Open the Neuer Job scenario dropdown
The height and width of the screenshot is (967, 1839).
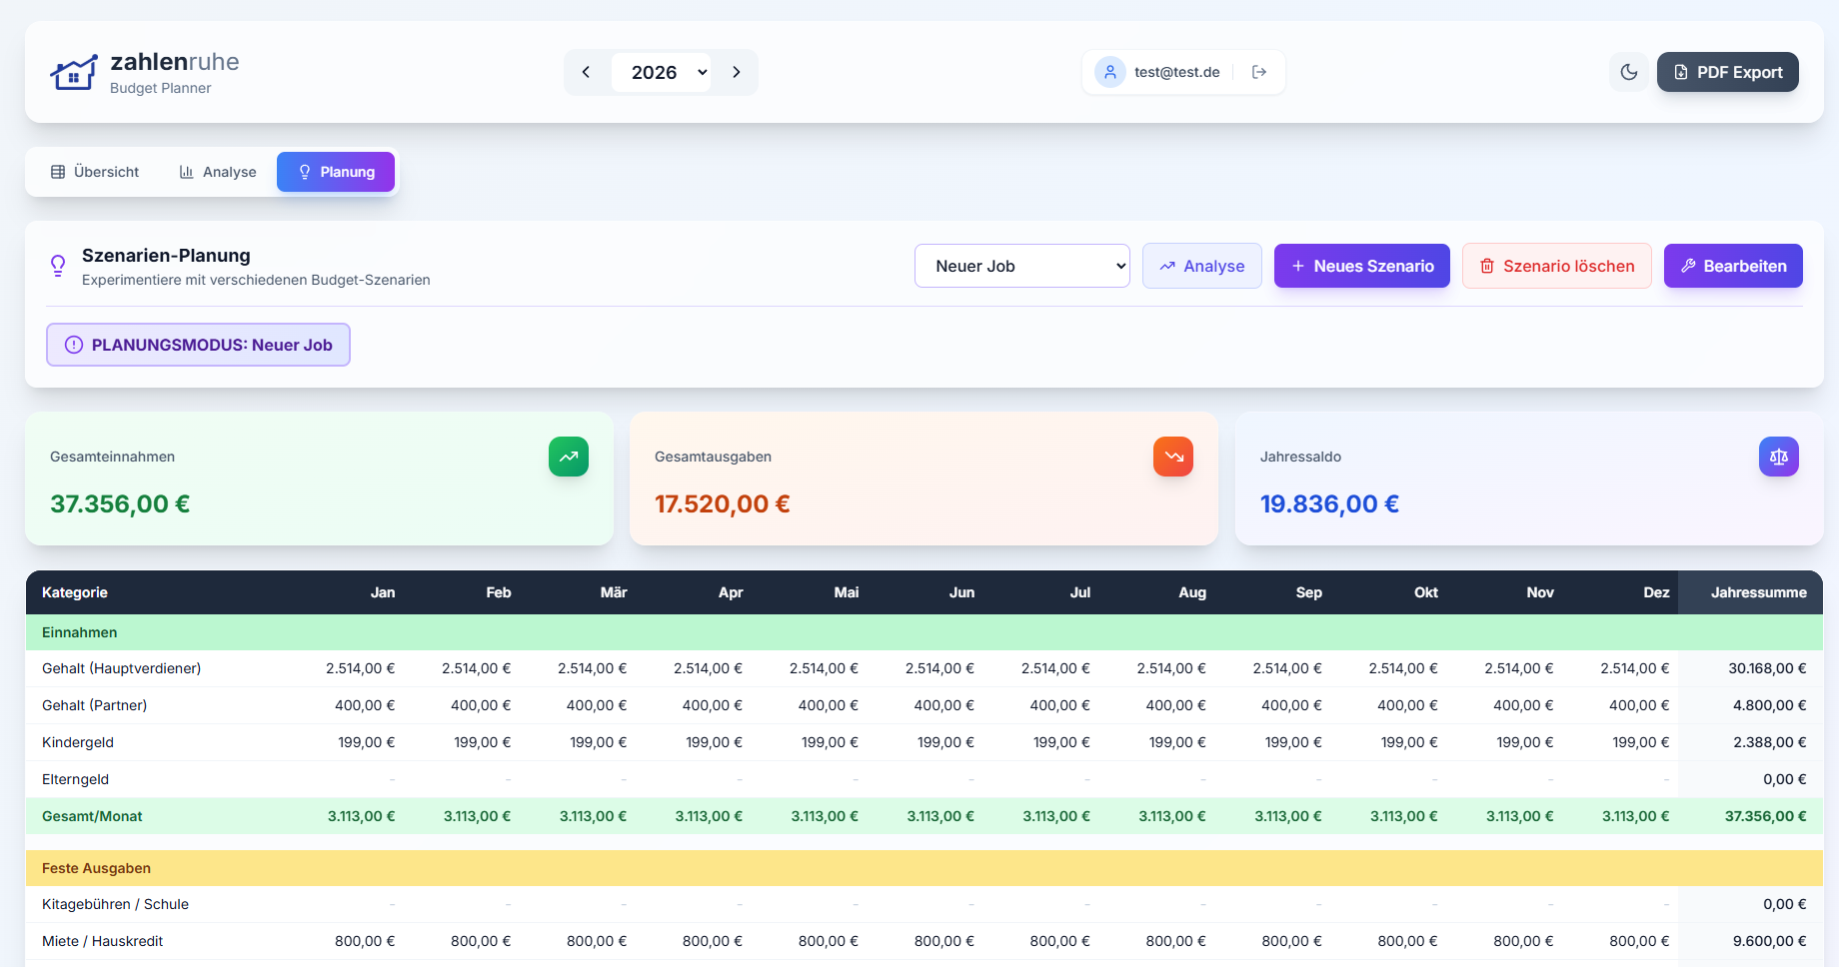tap(1021, 266)
